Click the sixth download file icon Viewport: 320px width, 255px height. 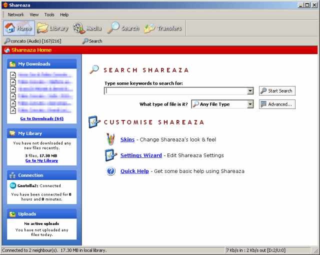[13, 110]
